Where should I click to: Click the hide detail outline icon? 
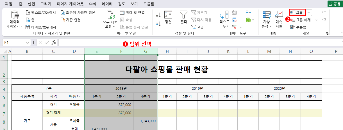point(324,20)
